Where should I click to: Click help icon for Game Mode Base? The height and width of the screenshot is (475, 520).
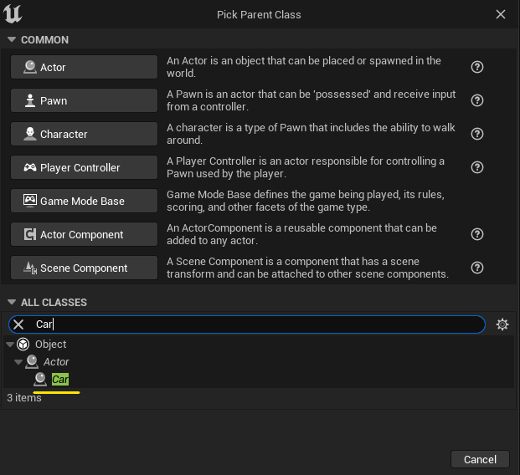click(x=477, y=201)
